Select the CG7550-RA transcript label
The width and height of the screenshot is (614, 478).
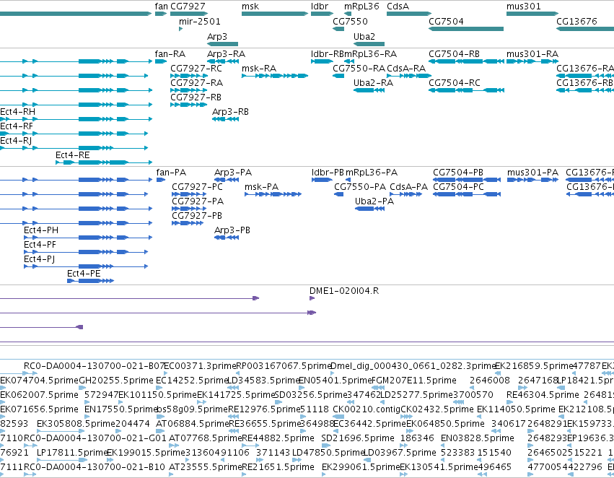coord(359,68)
